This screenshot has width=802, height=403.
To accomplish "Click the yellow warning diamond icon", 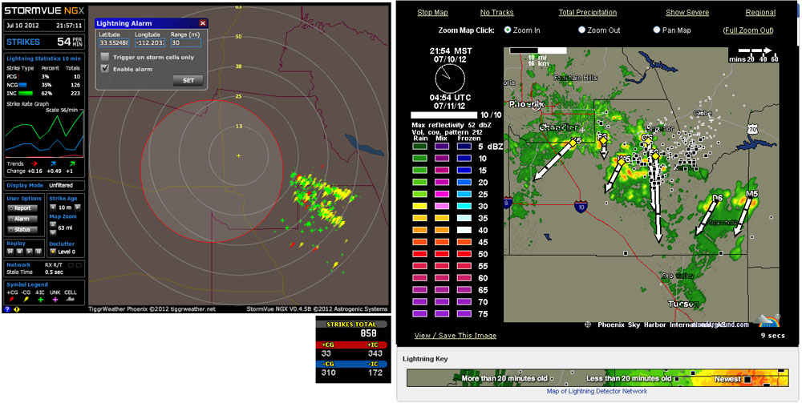I will (x=17, y=309).
